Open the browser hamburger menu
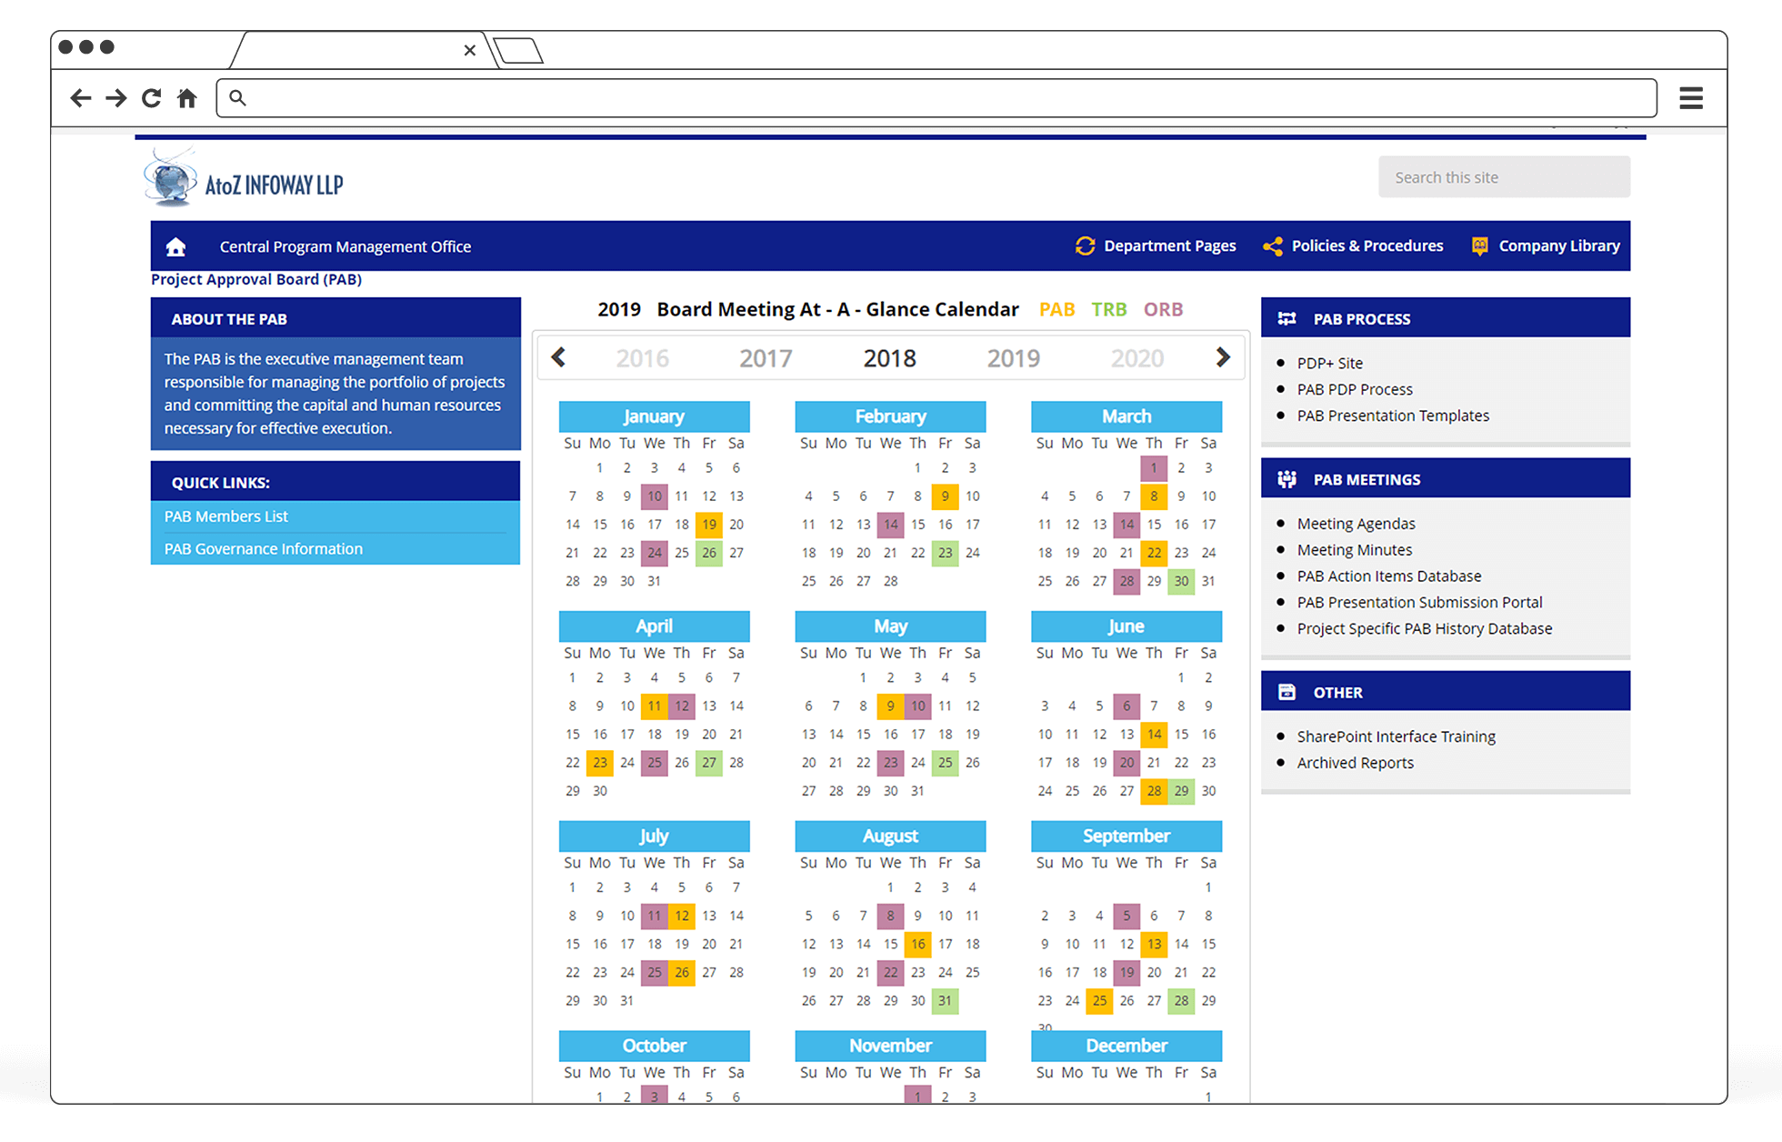 tap(1690, 97)
